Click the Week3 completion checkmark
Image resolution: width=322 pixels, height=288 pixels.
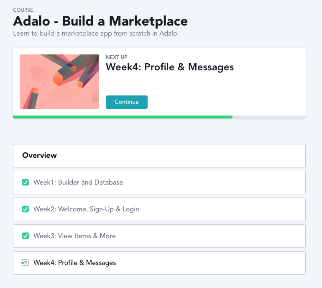point(25,236)
